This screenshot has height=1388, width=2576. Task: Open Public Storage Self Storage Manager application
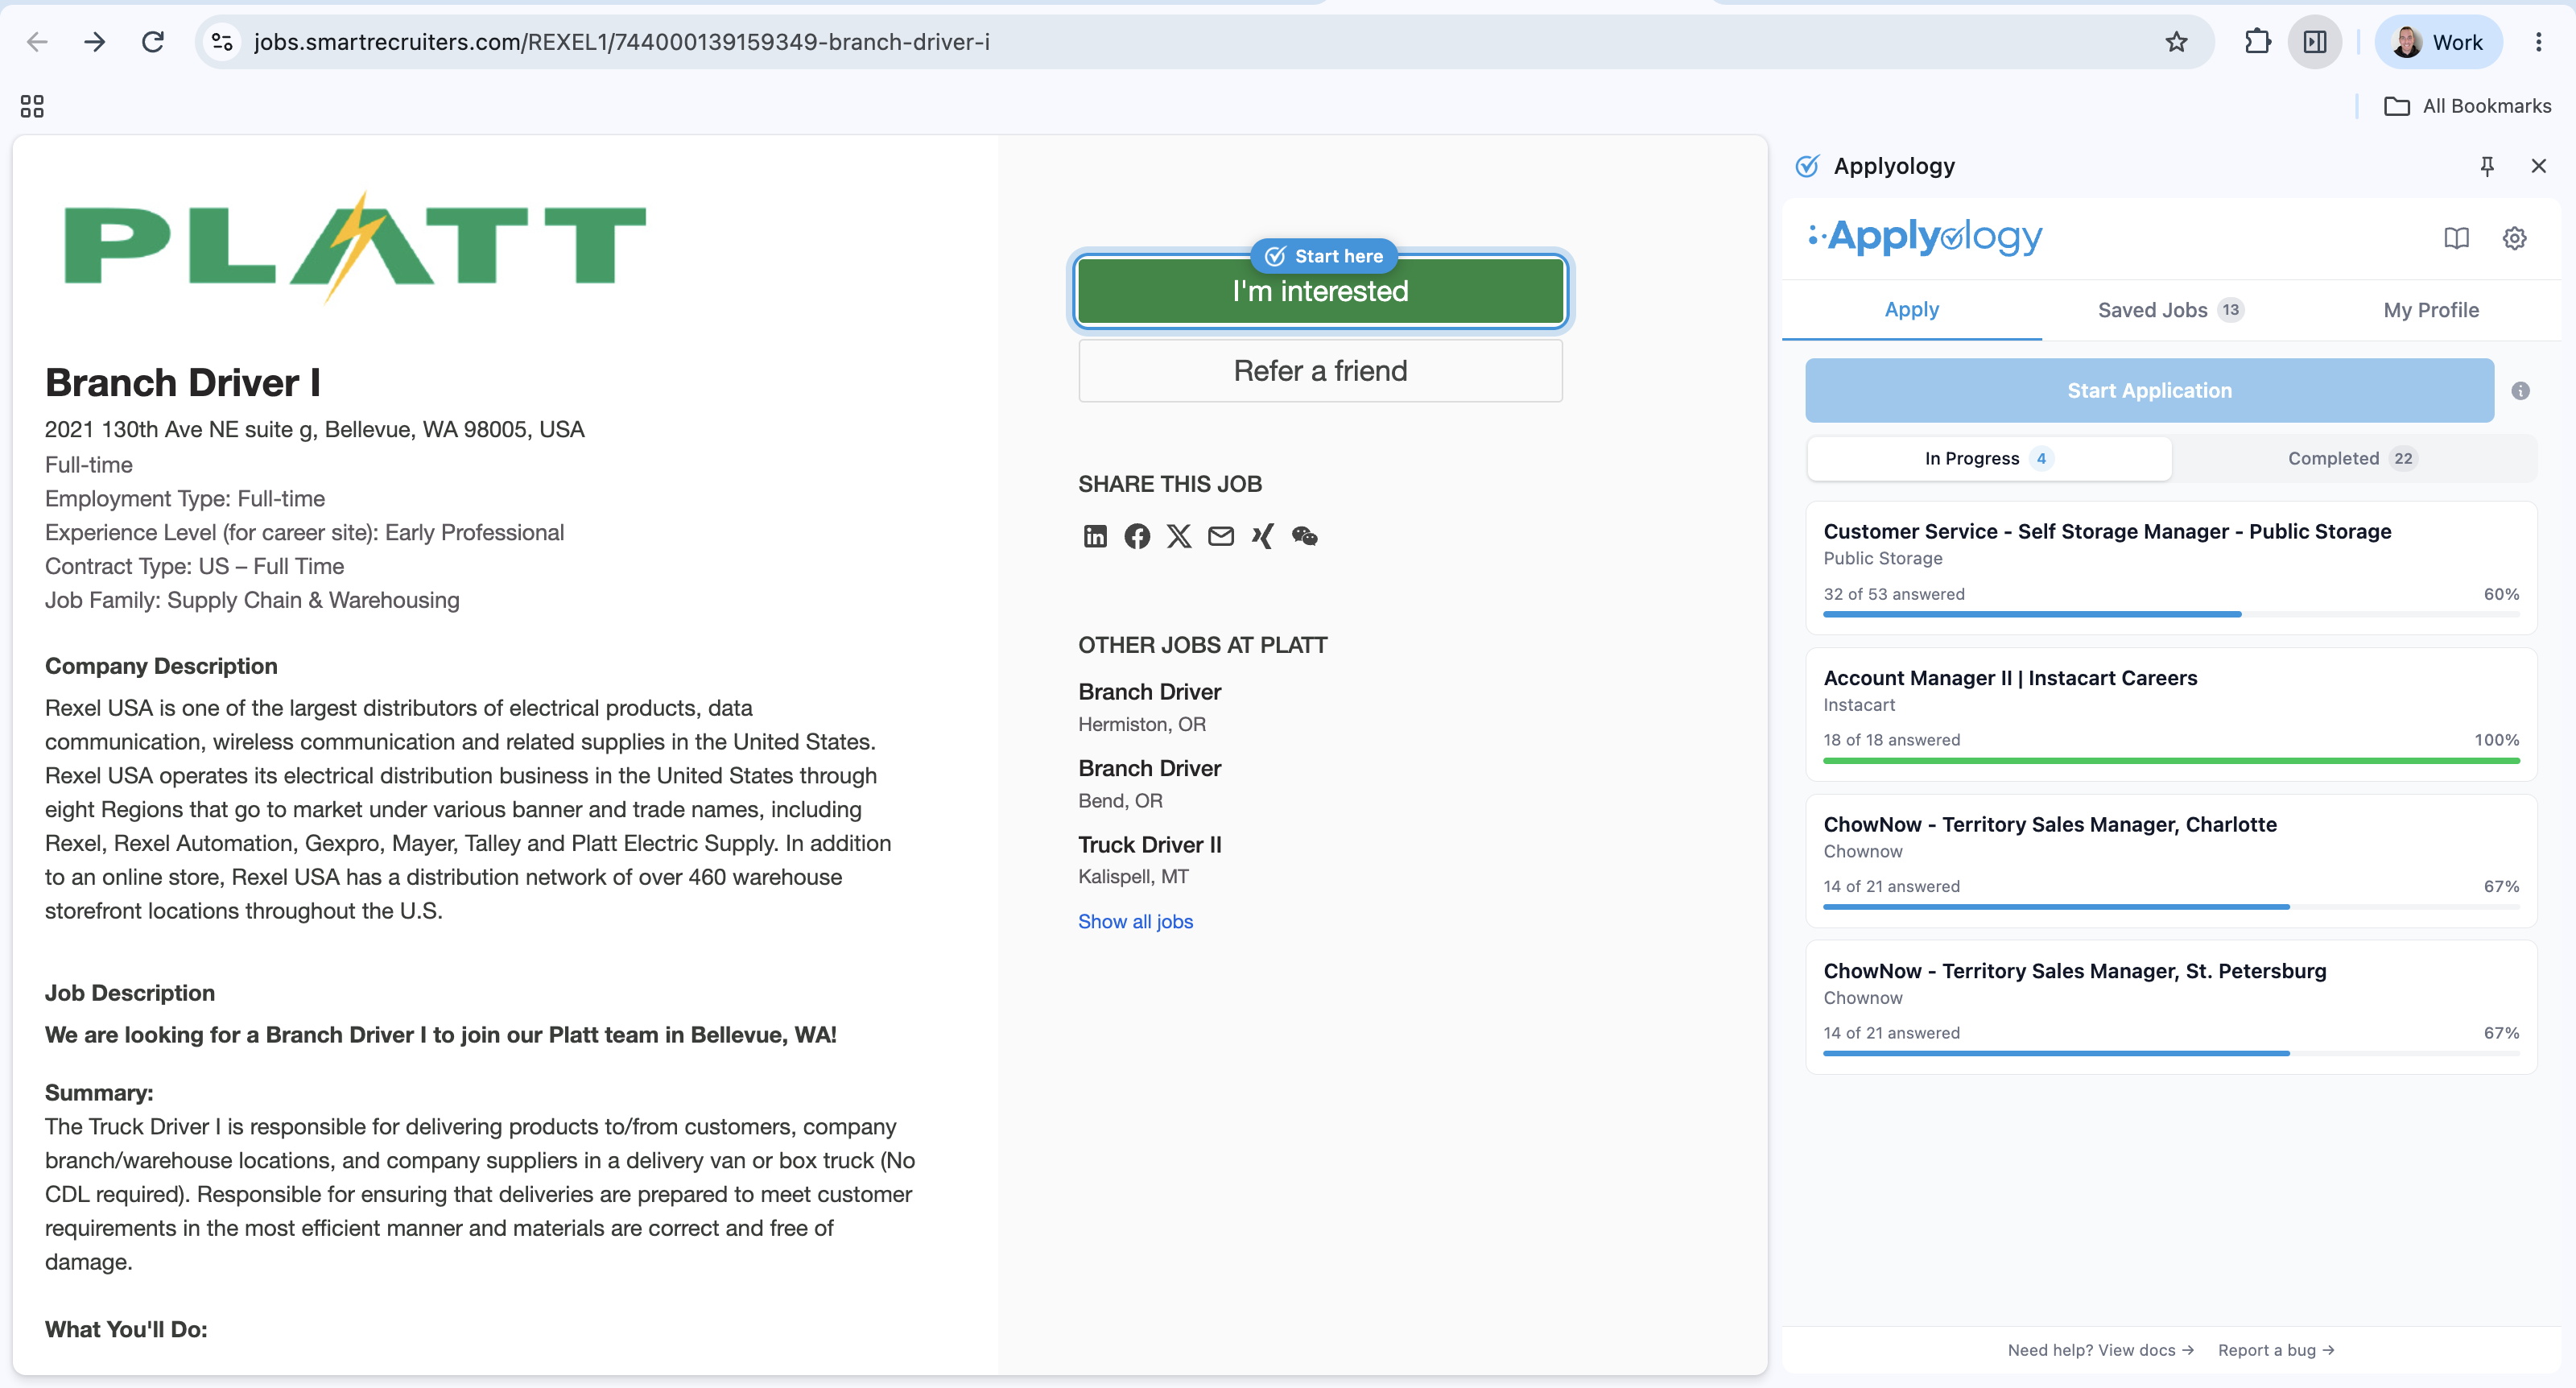point(2171,568)
